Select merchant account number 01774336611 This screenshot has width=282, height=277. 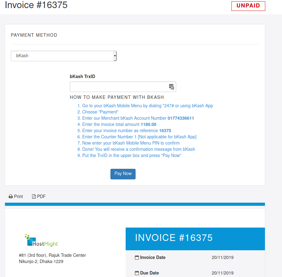pyautogui.click(x=181, y=118)
